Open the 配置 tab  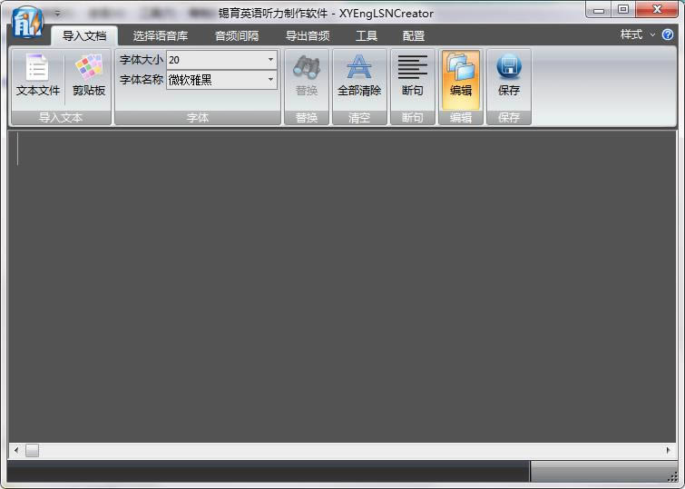(414, 35)
